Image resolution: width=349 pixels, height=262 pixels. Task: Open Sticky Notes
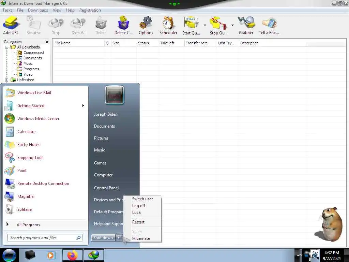[46, 145]
